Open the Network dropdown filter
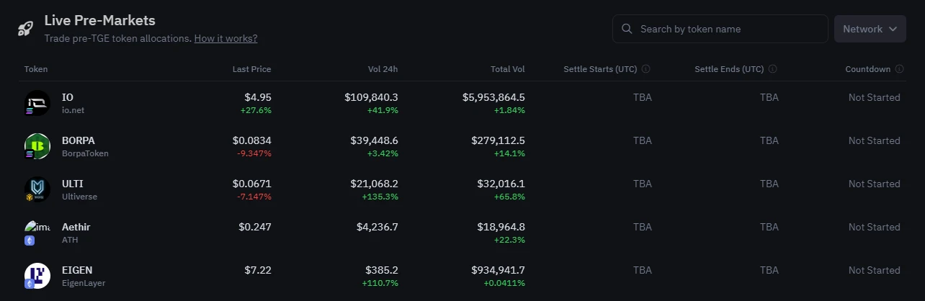925x301 pixels. point(870,29)
